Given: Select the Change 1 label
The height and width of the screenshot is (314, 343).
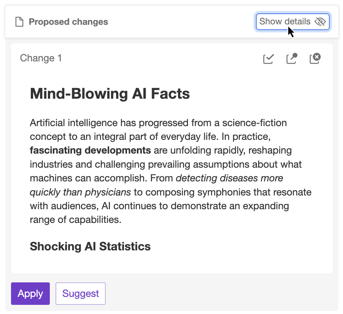Looking at the screenshot, I should (41, 58).
